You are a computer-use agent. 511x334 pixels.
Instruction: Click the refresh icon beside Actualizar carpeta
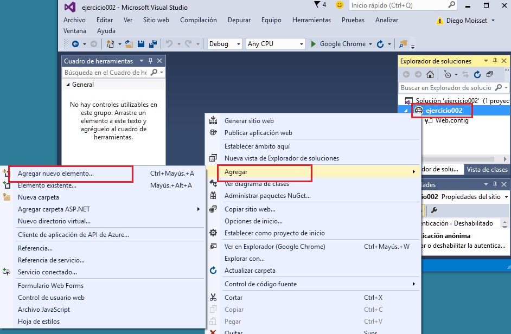[213, 271]
